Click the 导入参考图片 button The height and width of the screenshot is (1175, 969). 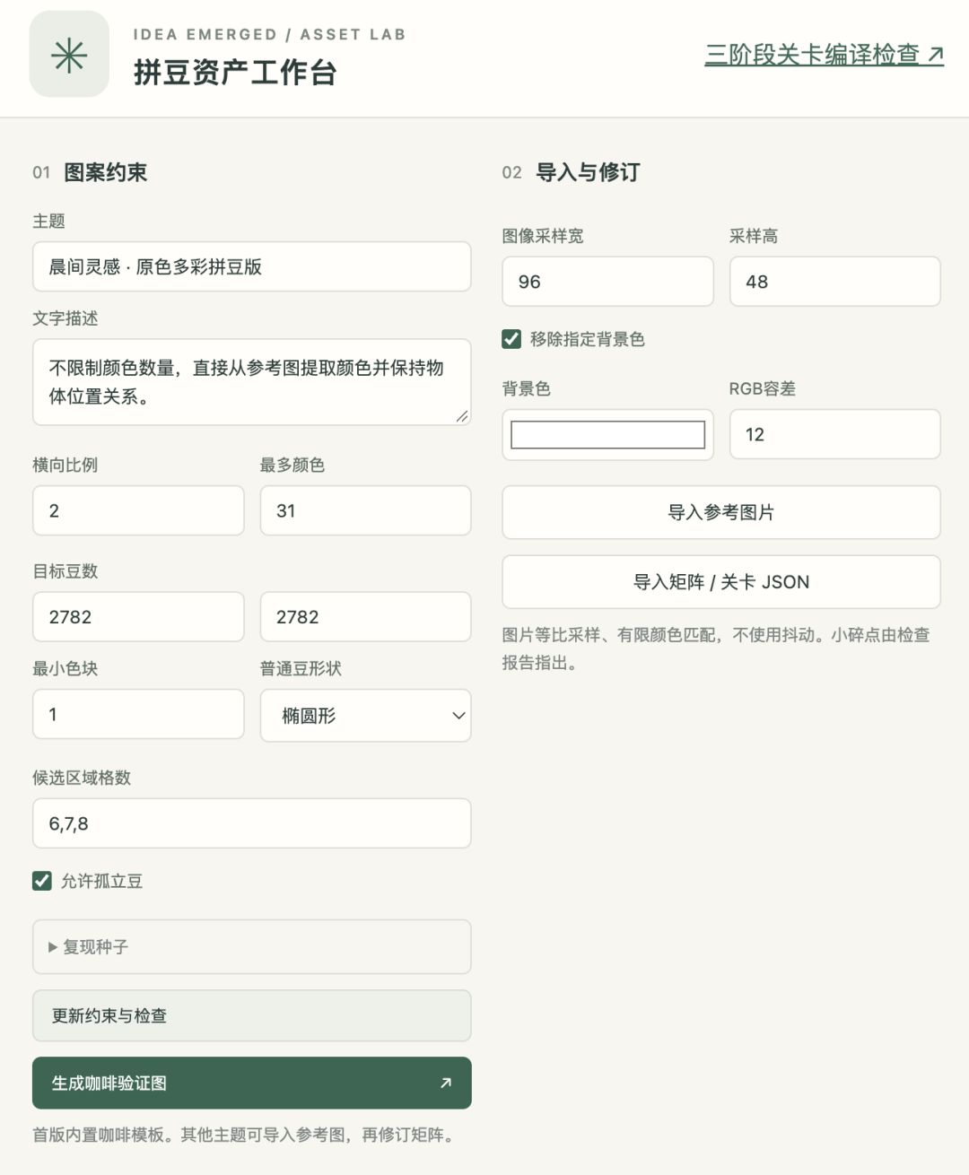(x=721, y=512)
